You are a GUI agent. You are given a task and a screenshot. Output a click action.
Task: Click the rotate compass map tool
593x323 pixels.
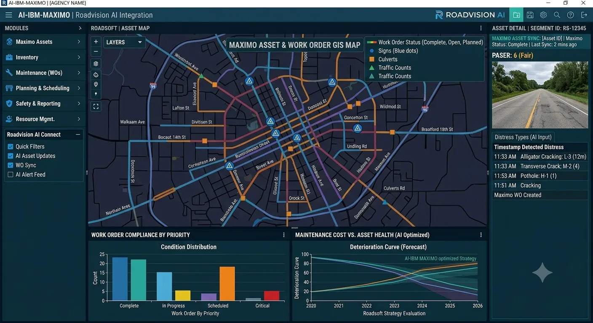click(x=96, y=75)
